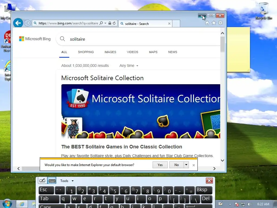Click No on the default browser prompt
Image resolution: width=277 pixels, height=208 pixels.
tap(176, 165)
